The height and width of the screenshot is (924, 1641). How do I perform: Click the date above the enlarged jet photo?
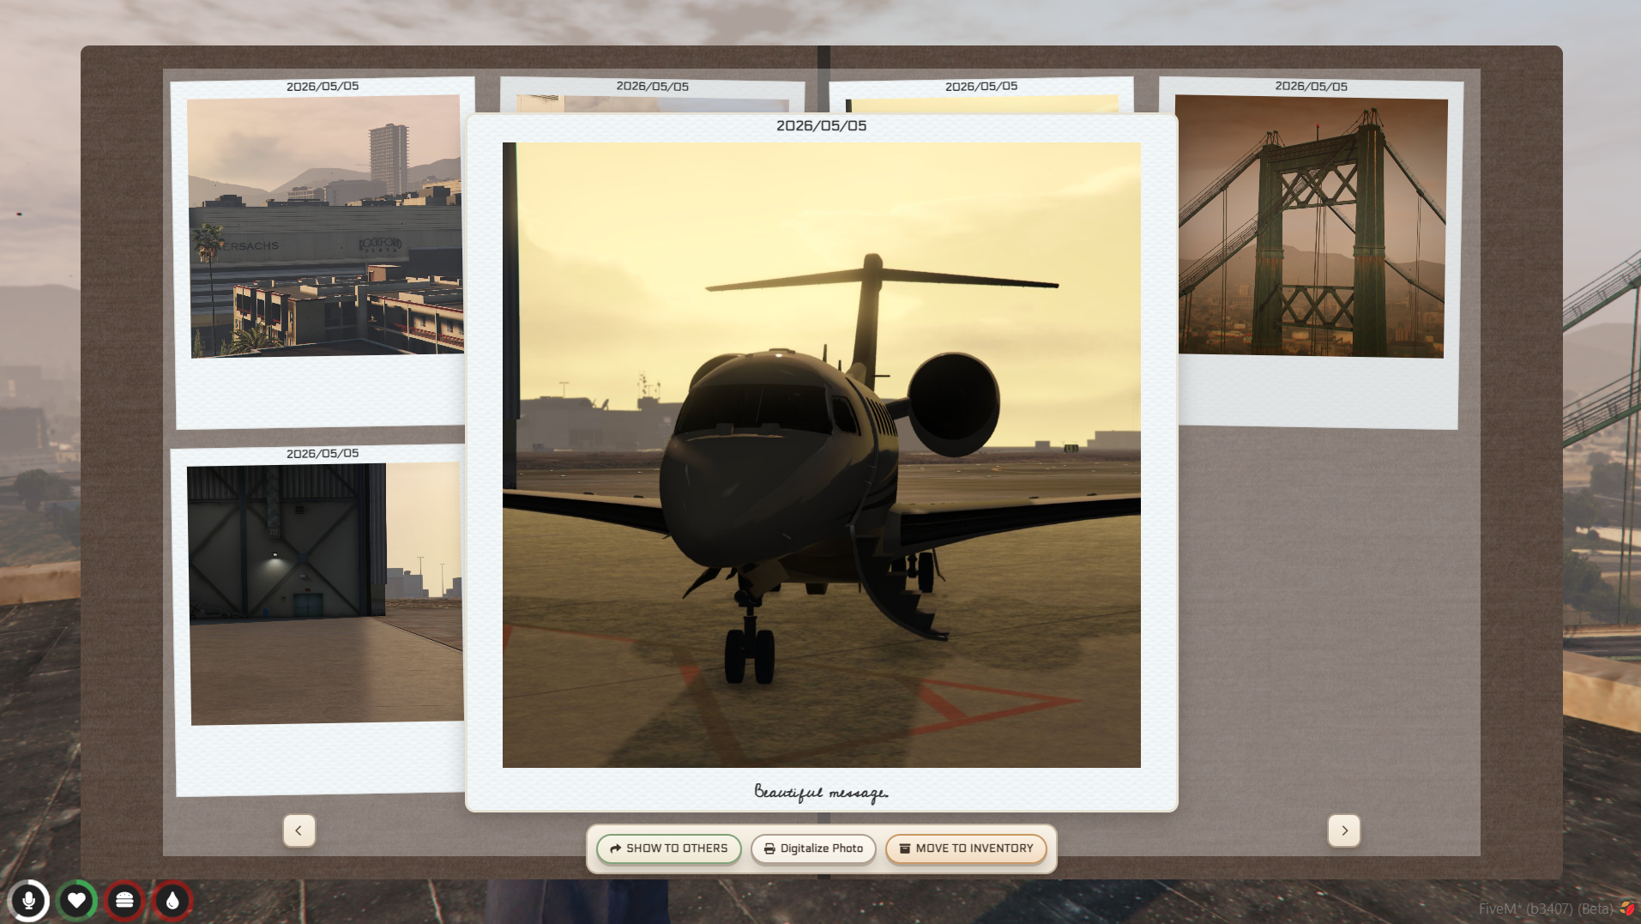(822, 126)
